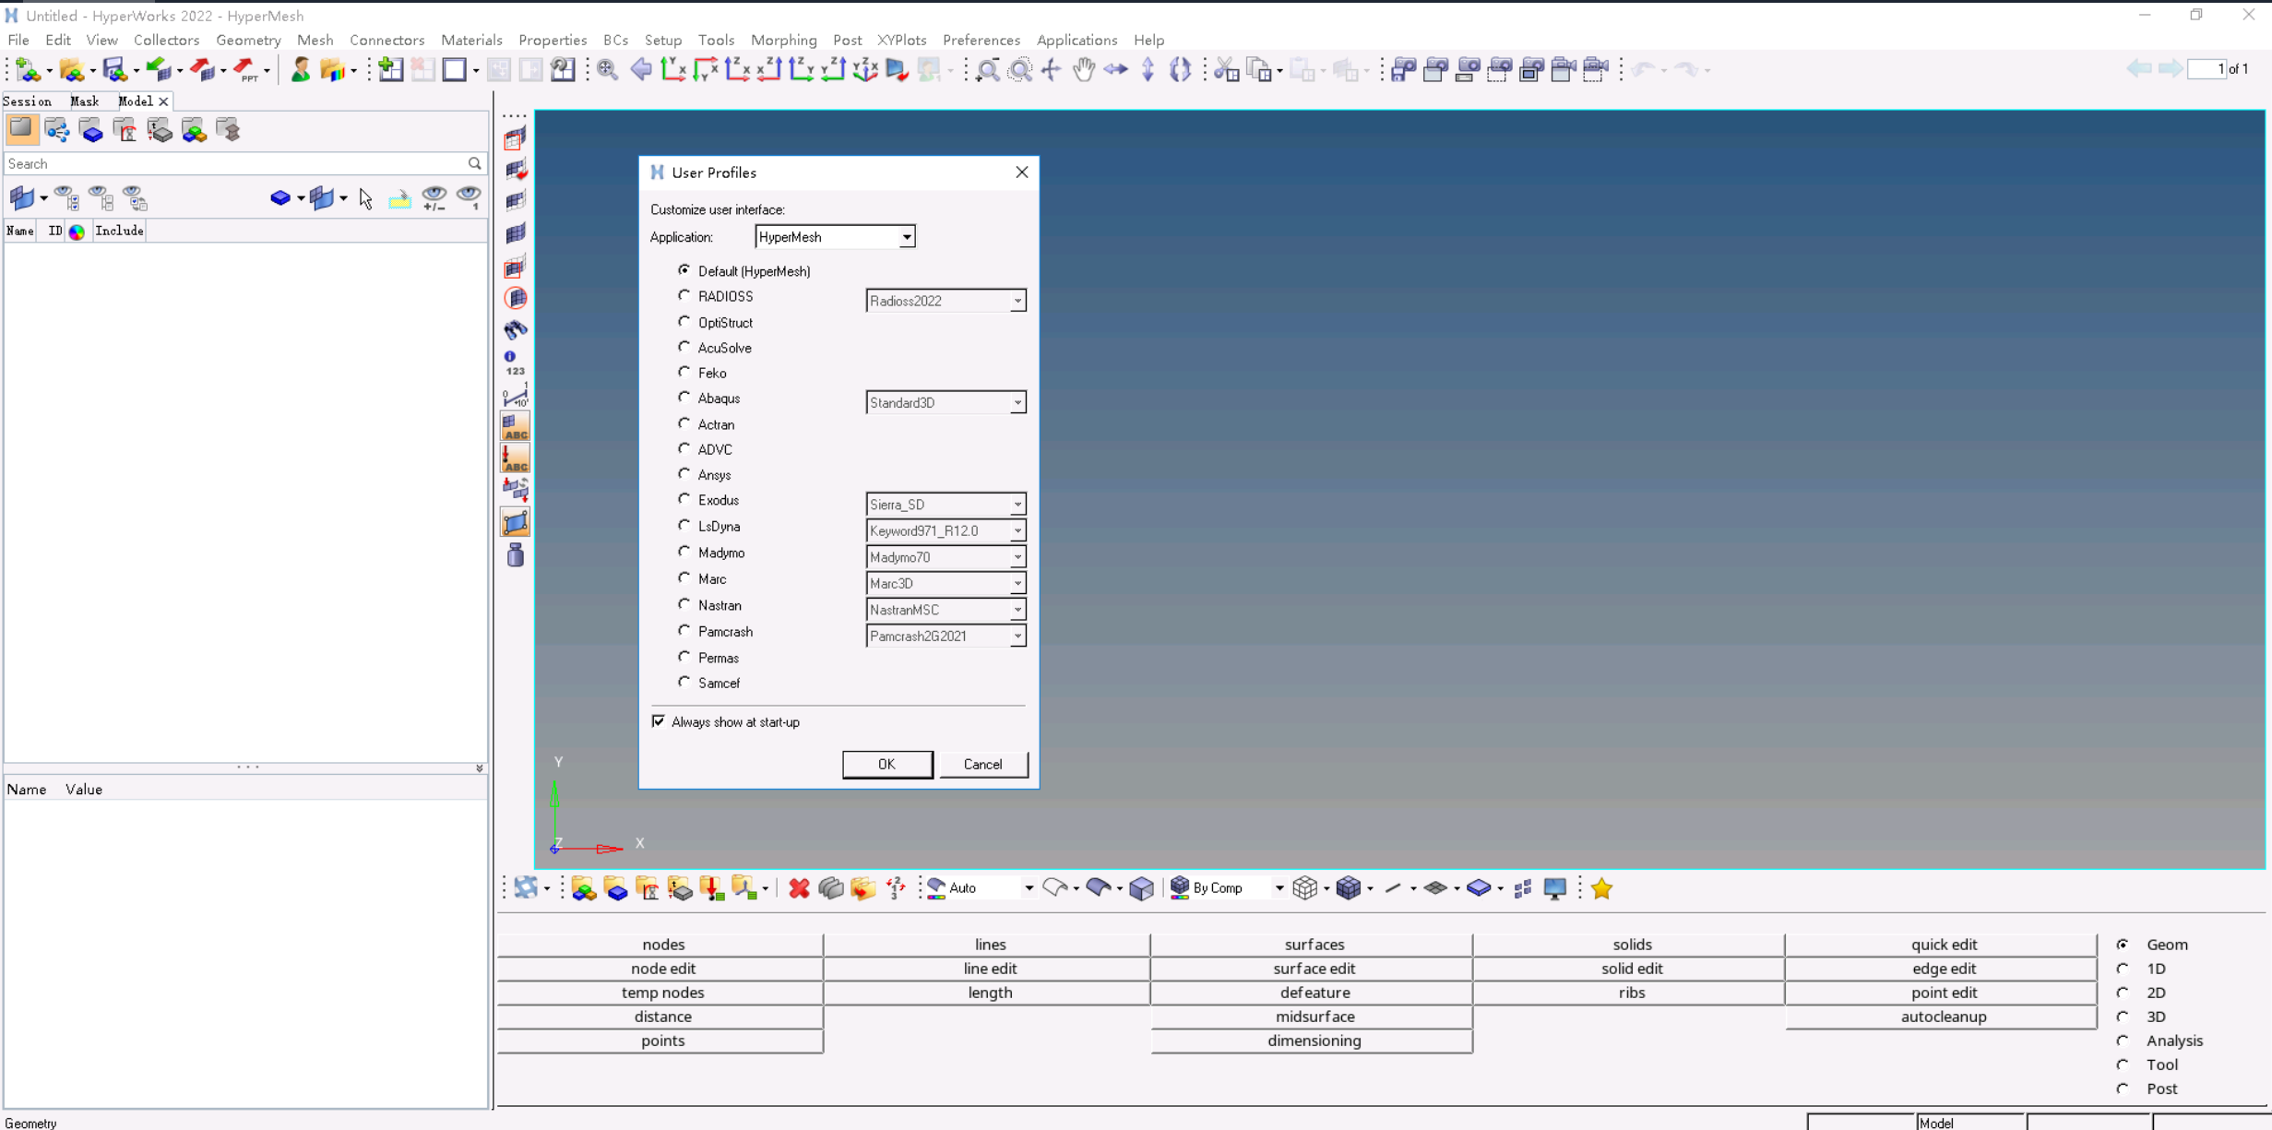This screenshot has height=1130, width=2272.
Task: Choose the Abaqus user profile option
Action: pyautogui.click(x=684, y=398)
